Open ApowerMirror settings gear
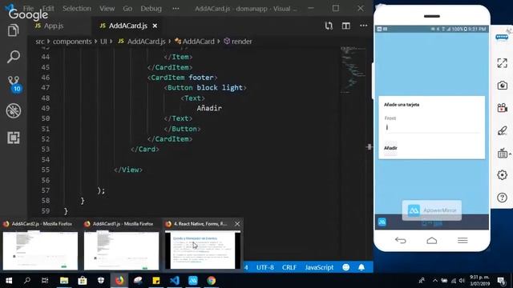The height and width of the screenshot is (288, 513). point(503,175)
